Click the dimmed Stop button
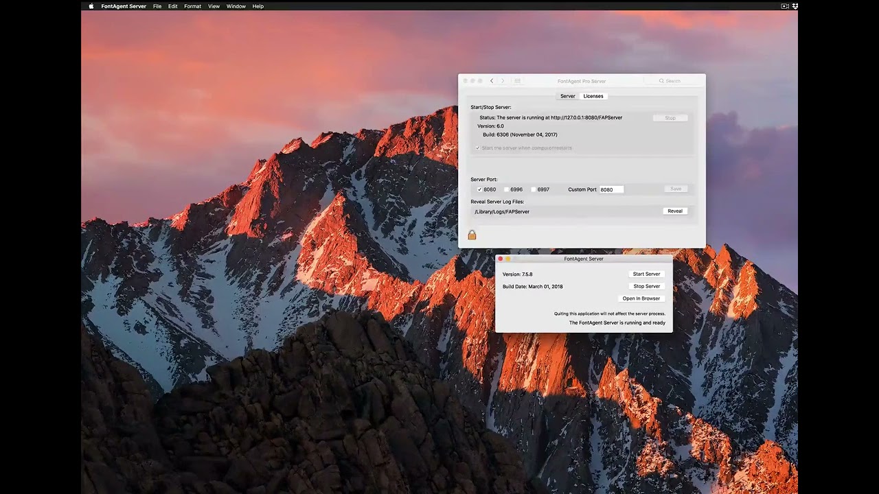Image resolution: width=879 pixels, height=494 pixels. point(670,118)
